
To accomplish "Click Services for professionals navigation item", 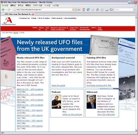I will [x=85, y=29].
